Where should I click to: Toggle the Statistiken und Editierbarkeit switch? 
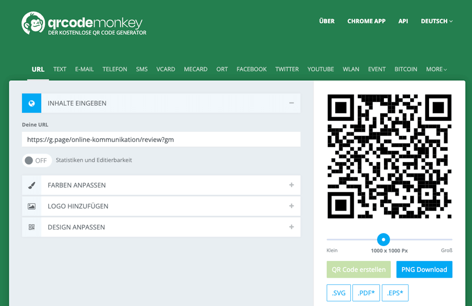pyautogui.click(x=37, y=161)
